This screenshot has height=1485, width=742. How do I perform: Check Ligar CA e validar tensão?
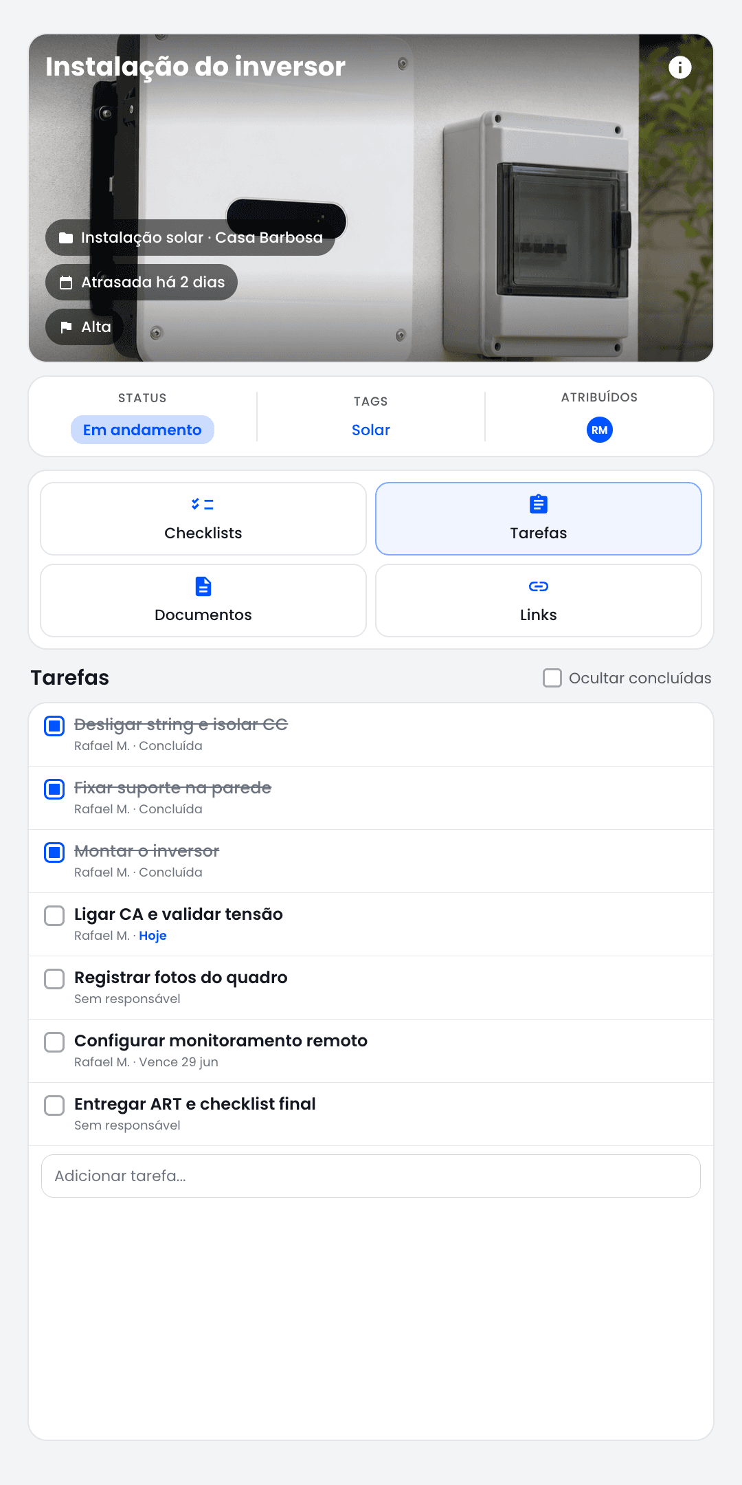(54, 915)
